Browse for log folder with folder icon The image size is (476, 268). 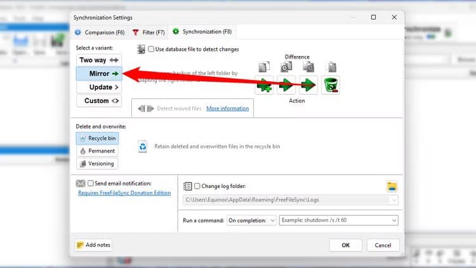click(392, 186)
